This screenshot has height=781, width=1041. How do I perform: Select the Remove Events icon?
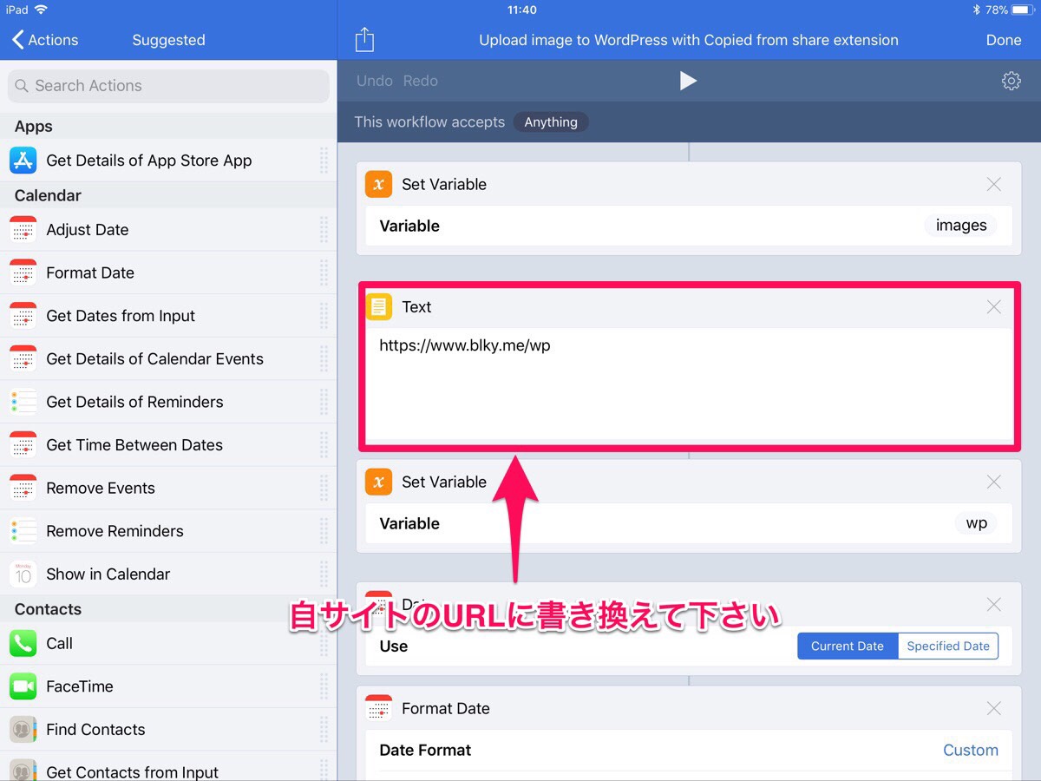(23, 488)
